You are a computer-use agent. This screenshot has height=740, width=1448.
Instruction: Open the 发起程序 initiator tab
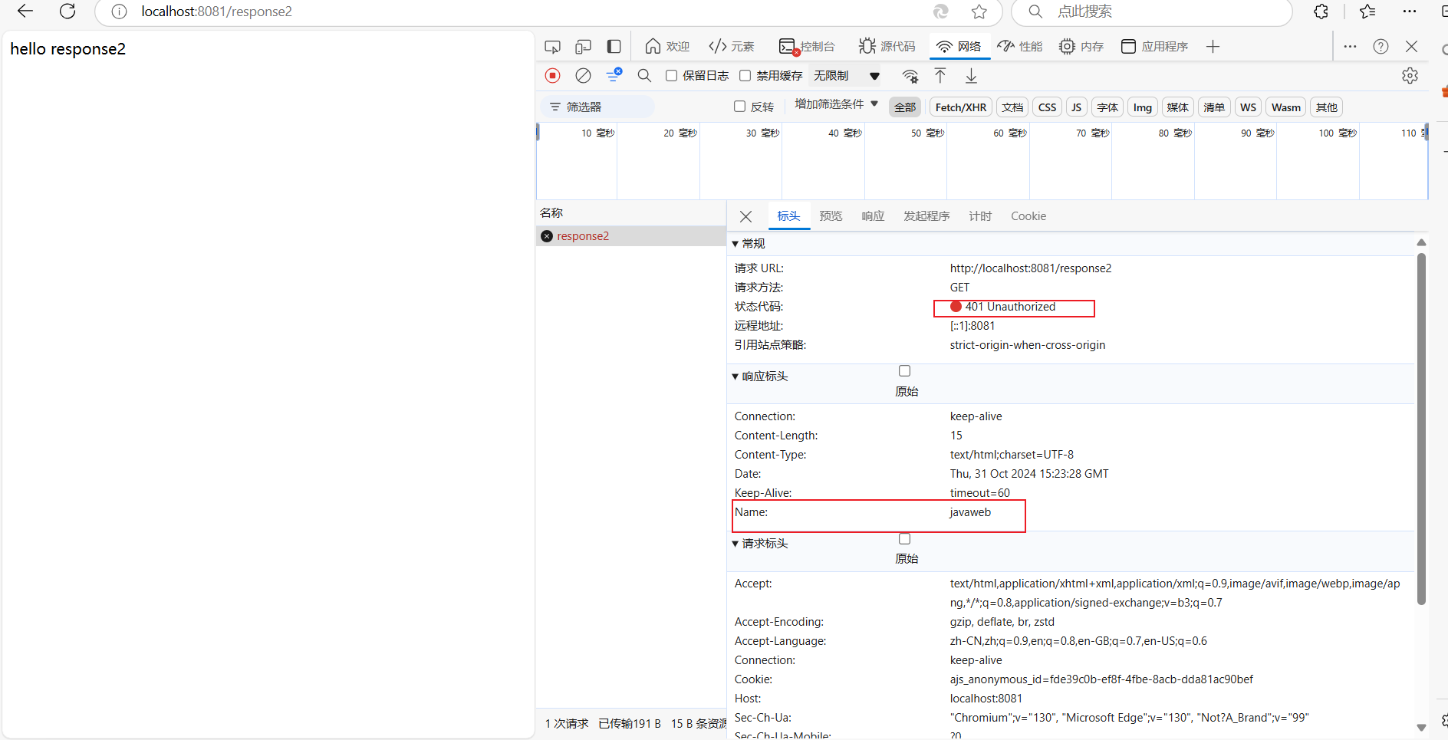(x=926, y=216)
